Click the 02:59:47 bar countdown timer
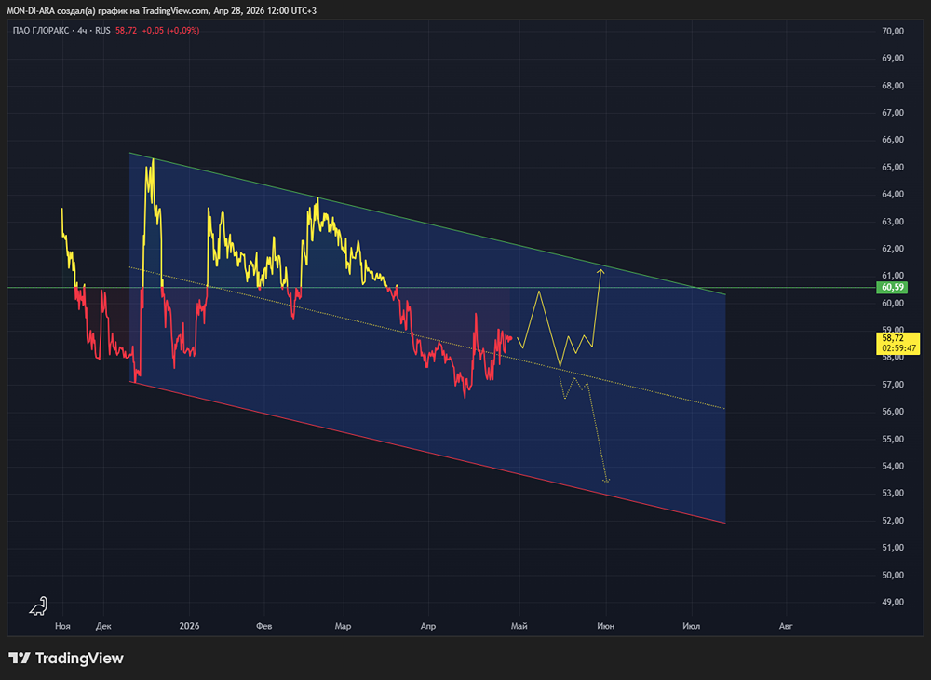The height and width of the screenshot is (680, 931). [x=898, y=348]
